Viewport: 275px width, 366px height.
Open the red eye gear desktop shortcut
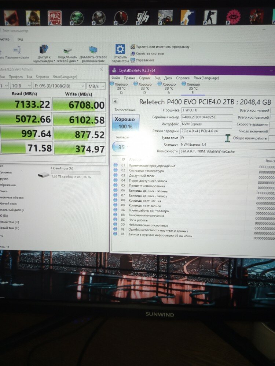coord(233,17)
